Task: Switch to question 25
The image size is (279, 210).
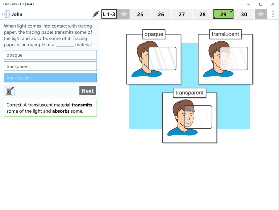Action: (140, 14)
